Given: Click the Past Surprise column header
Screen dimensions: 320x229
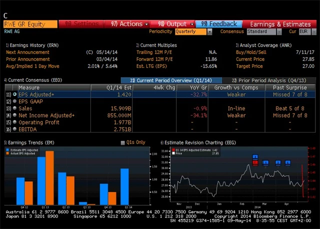Looking at the screenshot, I should pyautogui.click(x=290, y=87).
